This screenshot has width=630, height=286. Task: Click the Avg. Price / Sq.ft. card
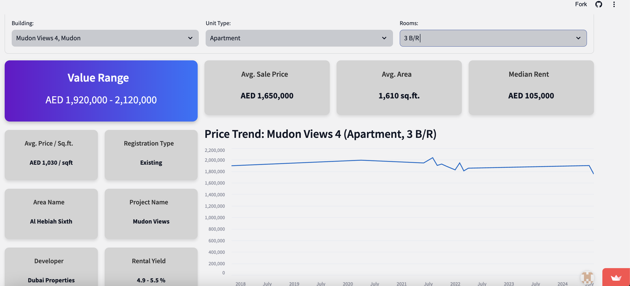(51, 155)
